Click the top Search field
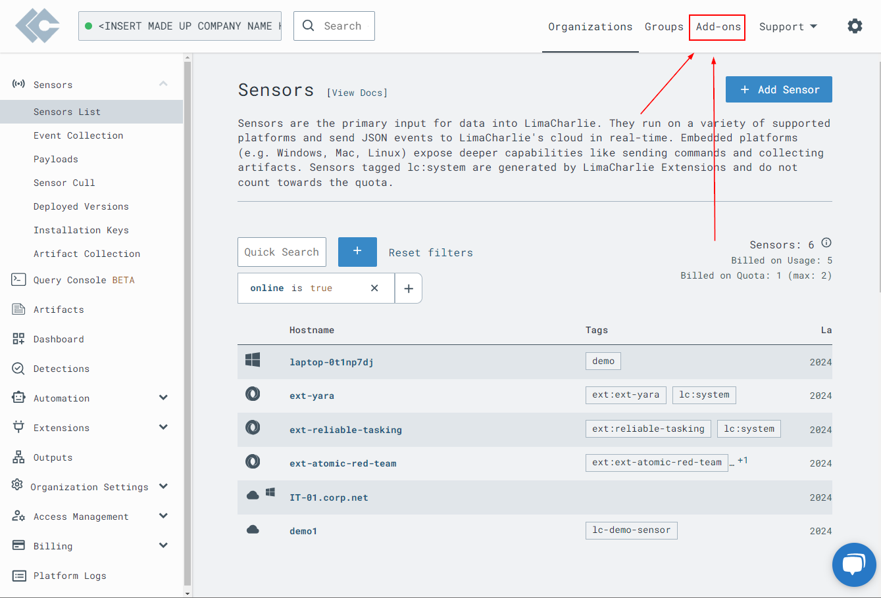This screenshot has height=598, width=881. [334, 26]
